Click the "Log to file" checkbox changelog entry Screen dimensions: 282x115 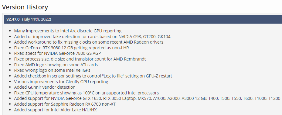click(x=93, y=76)
